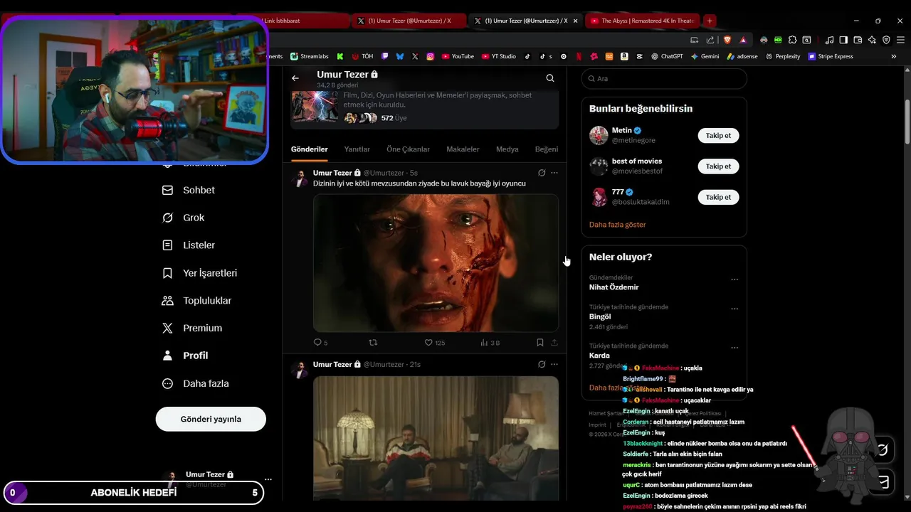The width and height of the screenshot is (911, 512).
Task: Switch to the Öne Çıkanlar tab
Action: (408, 149)
